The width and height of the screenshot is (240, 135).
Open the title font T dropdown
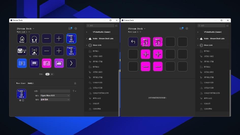click(x=74, y=91)
